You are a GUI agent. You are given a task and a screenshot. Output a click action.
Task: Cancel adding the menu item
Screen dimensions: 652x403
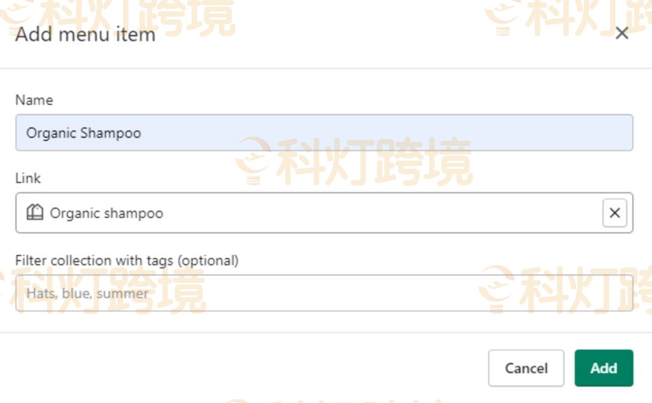coord(526,368)
